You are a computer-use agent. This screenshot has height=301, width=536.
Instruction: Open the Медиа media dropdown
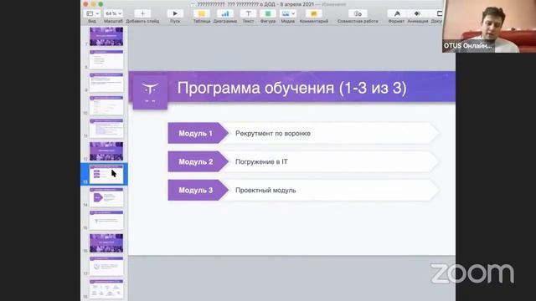pos(287,13)
